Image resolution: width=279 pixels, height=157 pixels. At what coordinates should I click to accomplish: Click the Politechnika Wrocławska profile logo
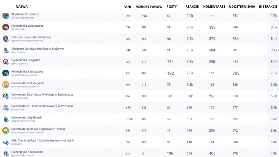pyautogui.click(x=5, y=27)
